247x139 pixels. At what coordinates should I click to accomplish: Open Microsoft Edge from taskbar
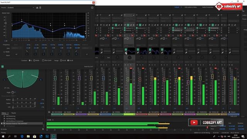22,136
